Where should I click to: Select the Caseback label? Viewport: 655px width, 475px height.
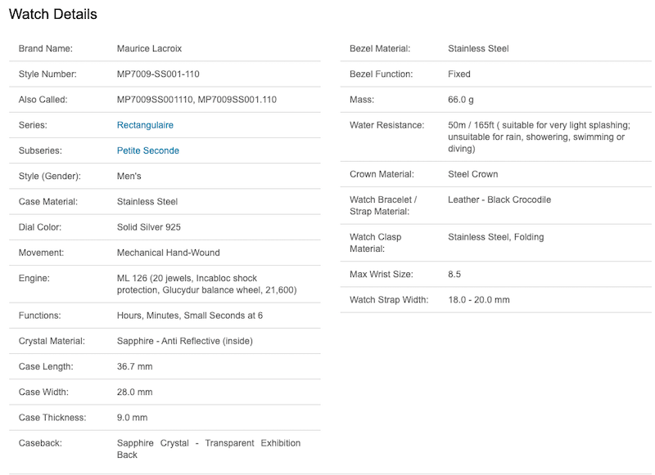[40, 443]
